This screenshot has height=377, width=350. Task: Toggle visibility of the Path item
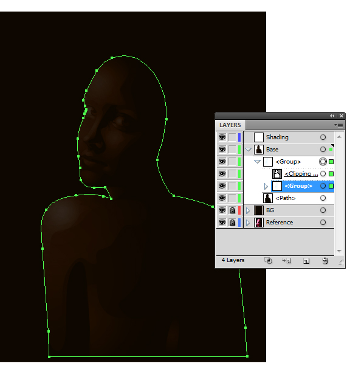(222, 198)
